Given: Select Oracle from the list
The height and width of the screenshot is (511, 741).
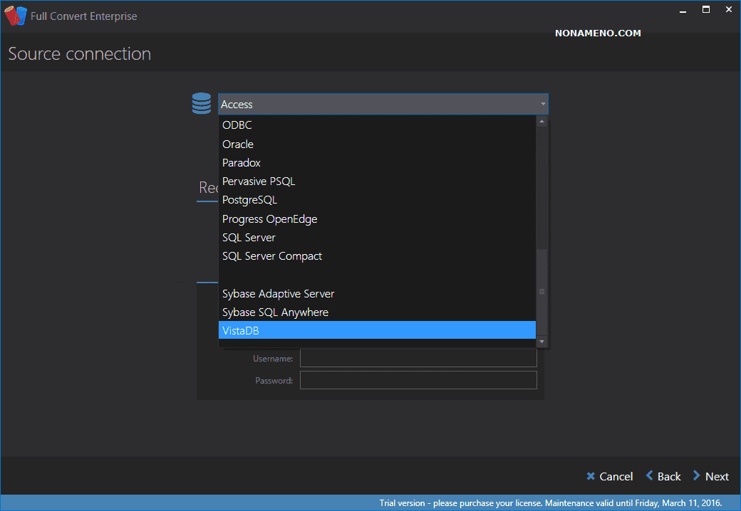Looking at the screenshot, I should click(238, 144).
